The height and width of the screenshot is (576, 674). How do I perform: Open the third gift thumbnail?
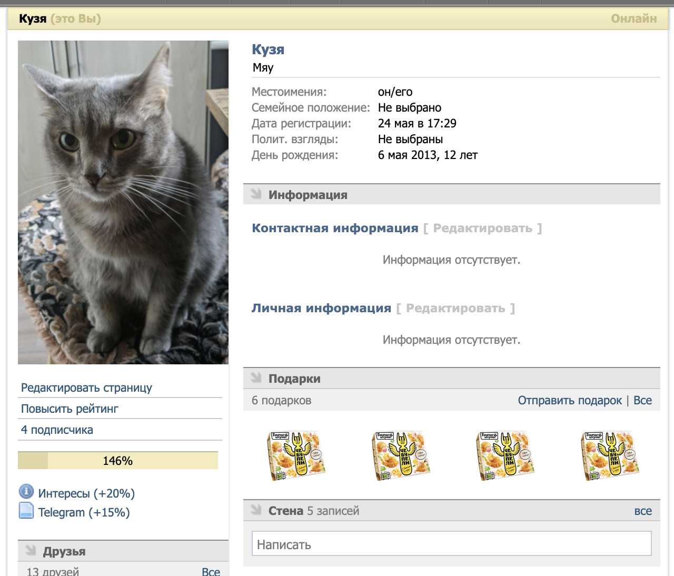point(505,455)
